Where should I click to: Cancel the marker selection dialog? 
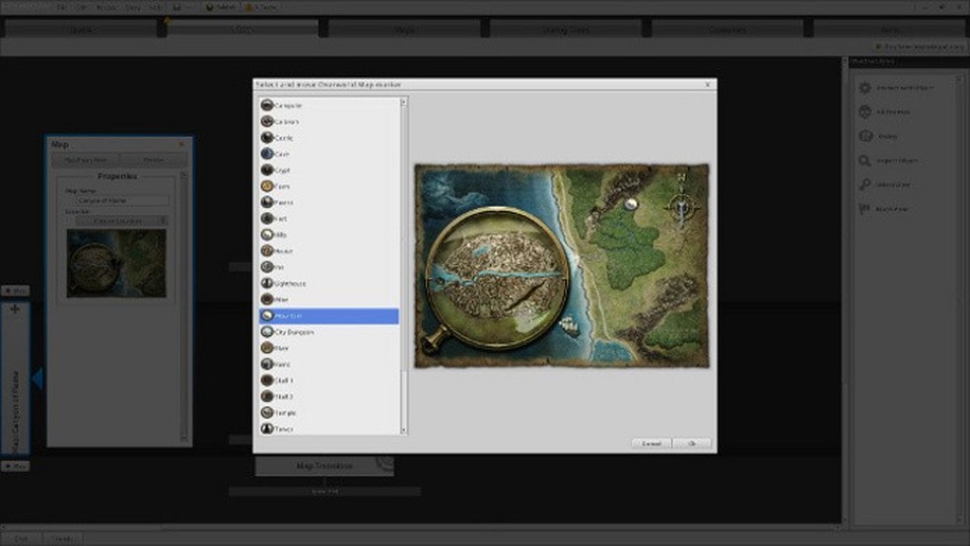(x=652, y=444)
